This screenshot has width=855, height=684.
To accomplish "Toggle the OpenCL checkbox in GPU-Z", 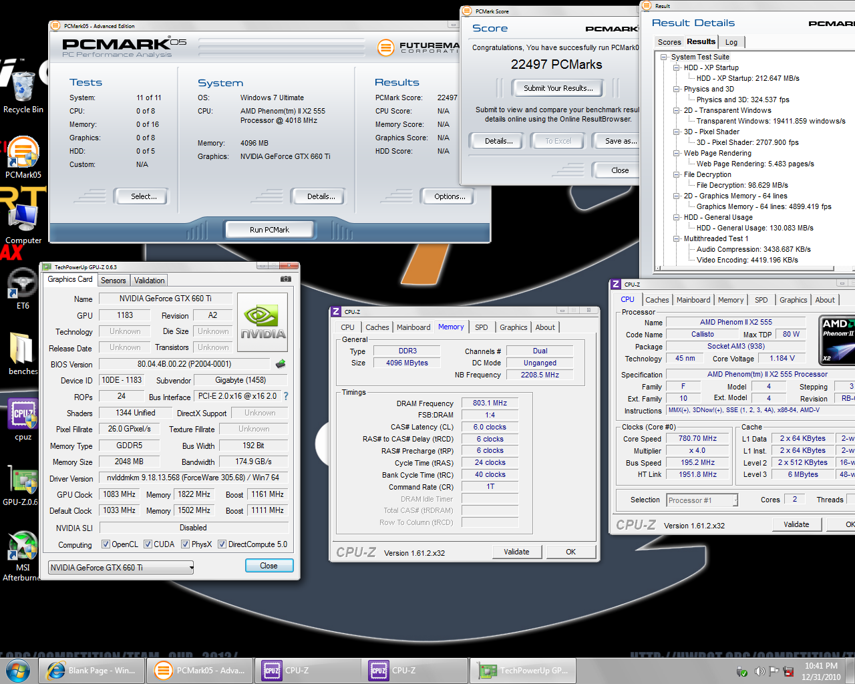I will 106,544.
